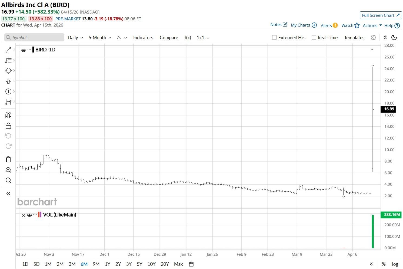Switch to dark mode moon icon
The image size is (403, 269).
(x=394, y=38)
